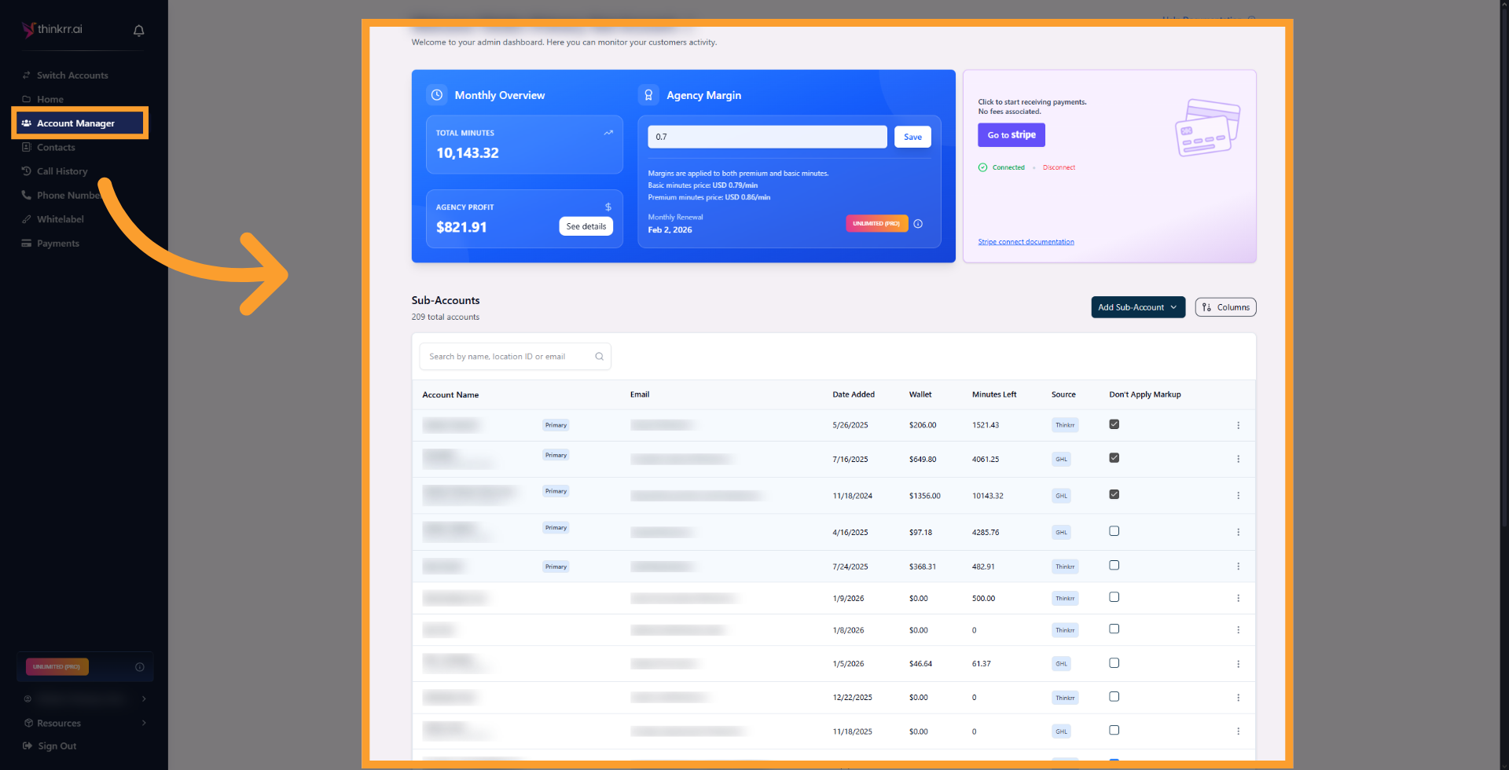Open row menu for 1/8/2026 account
Screen dimensions: 1509x770
click(x=1238, y=630)
